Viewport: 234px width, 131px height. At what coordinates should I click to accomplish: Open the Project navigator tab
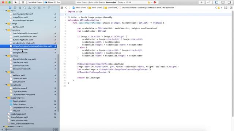point(10,8)
